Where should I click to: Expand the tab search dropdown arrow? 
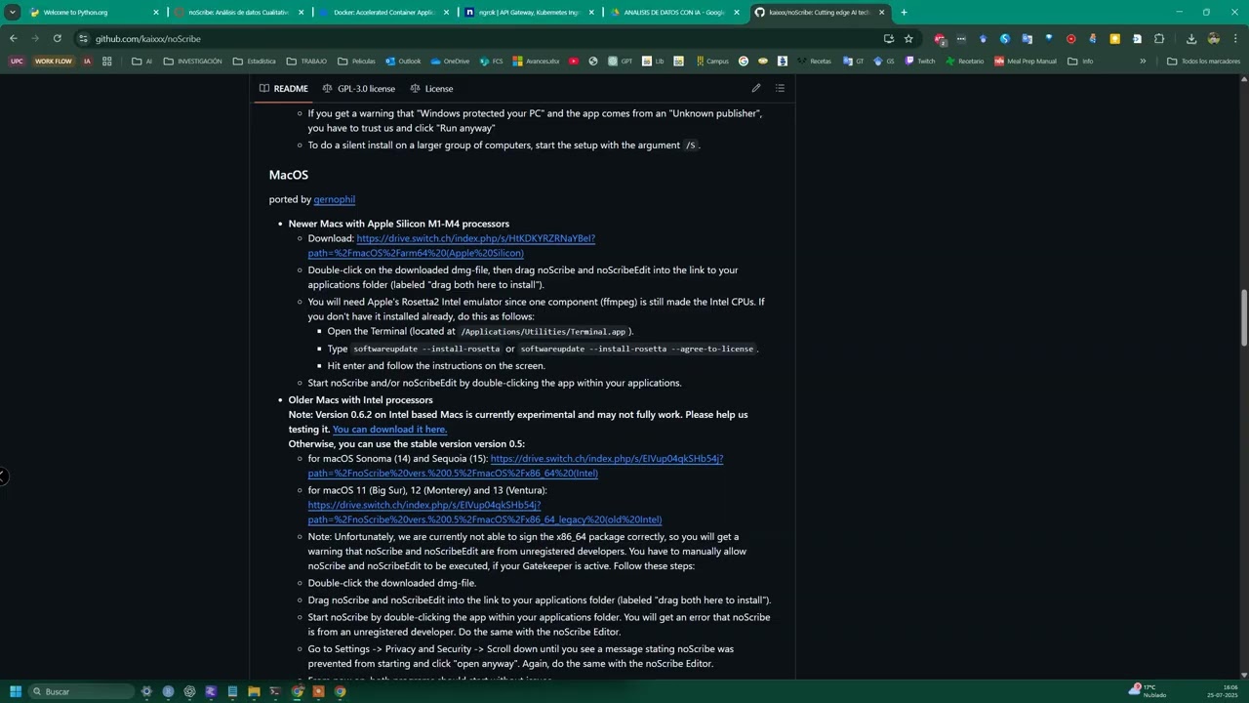13,13
